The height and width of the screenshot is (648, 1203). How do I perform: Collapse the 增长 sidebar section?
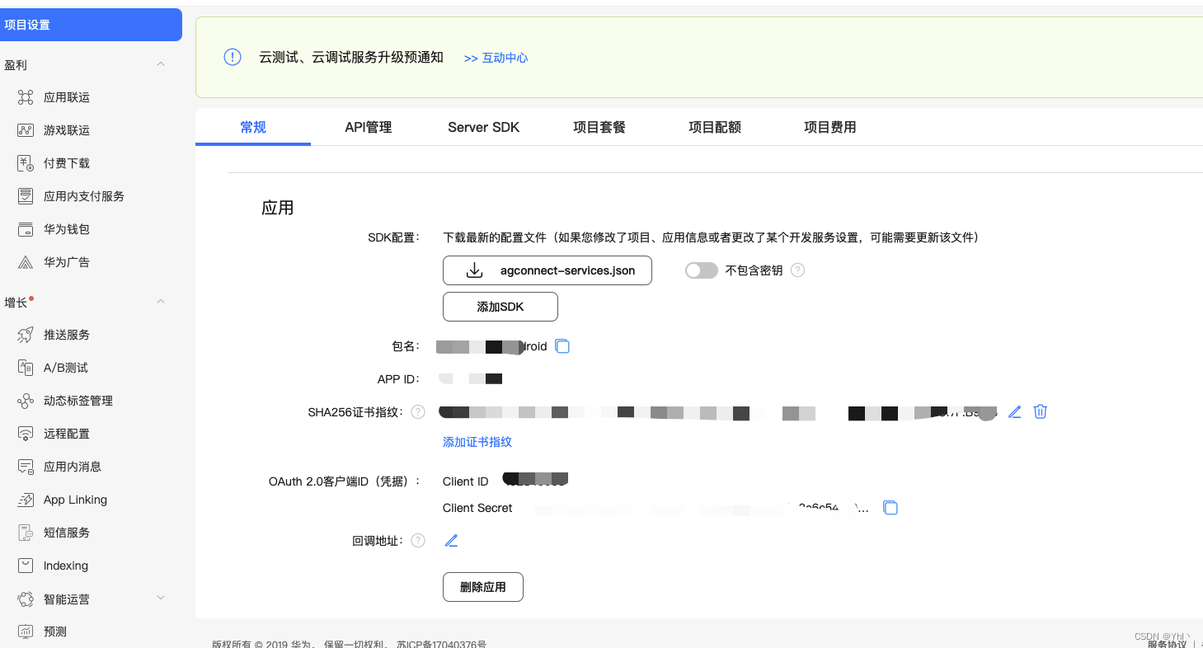pyautogui.click(x=160, y=302)
